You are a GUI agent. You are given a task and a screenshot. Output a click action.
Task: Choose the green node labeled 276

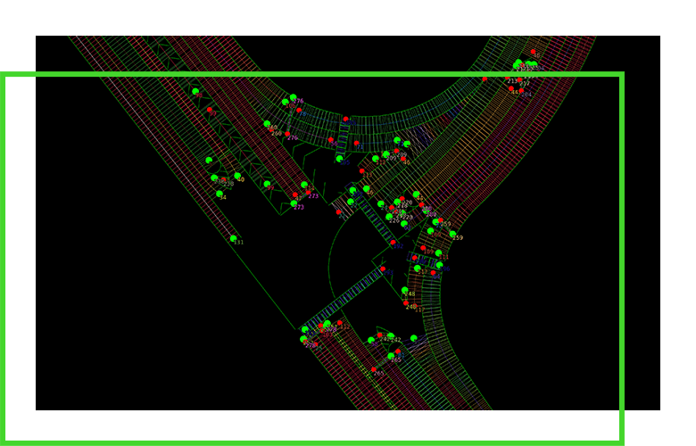point(293,97)
